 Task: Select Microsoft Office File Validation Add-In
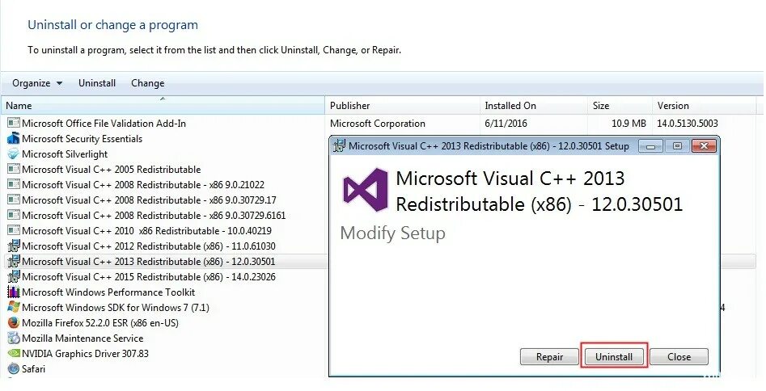click(104, 124)
